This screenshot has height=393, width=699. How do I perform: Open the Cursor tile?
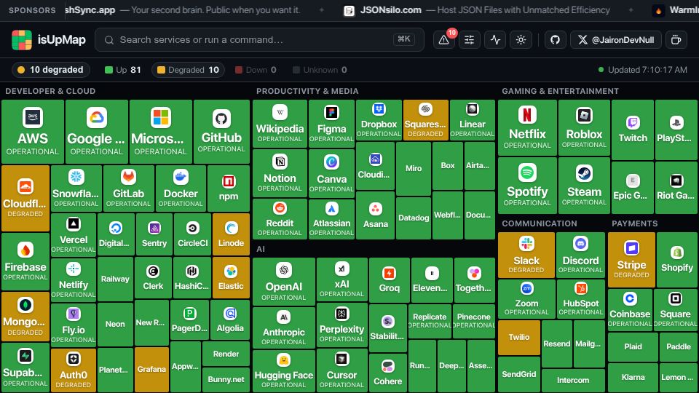coord(342,370)
